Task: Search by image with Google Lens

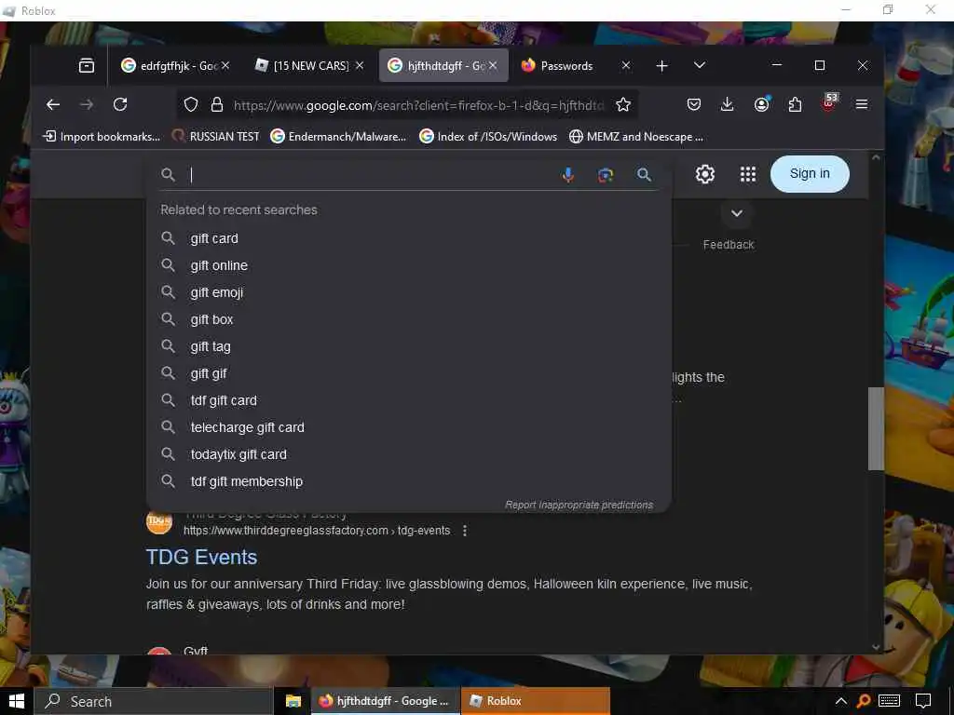Action: pyautogui.click(x=606, y=175)
